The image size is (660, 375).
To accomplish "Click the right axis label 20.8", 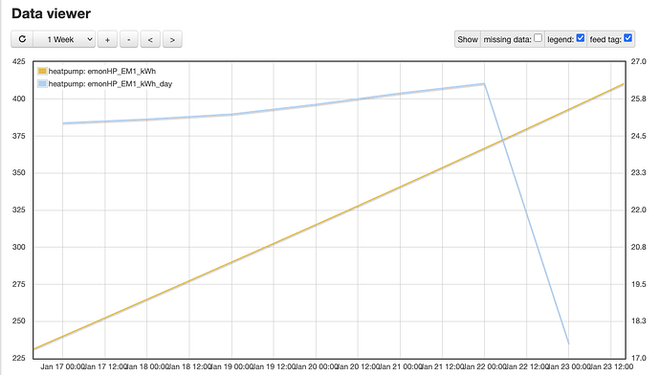I will click(638, 247).
